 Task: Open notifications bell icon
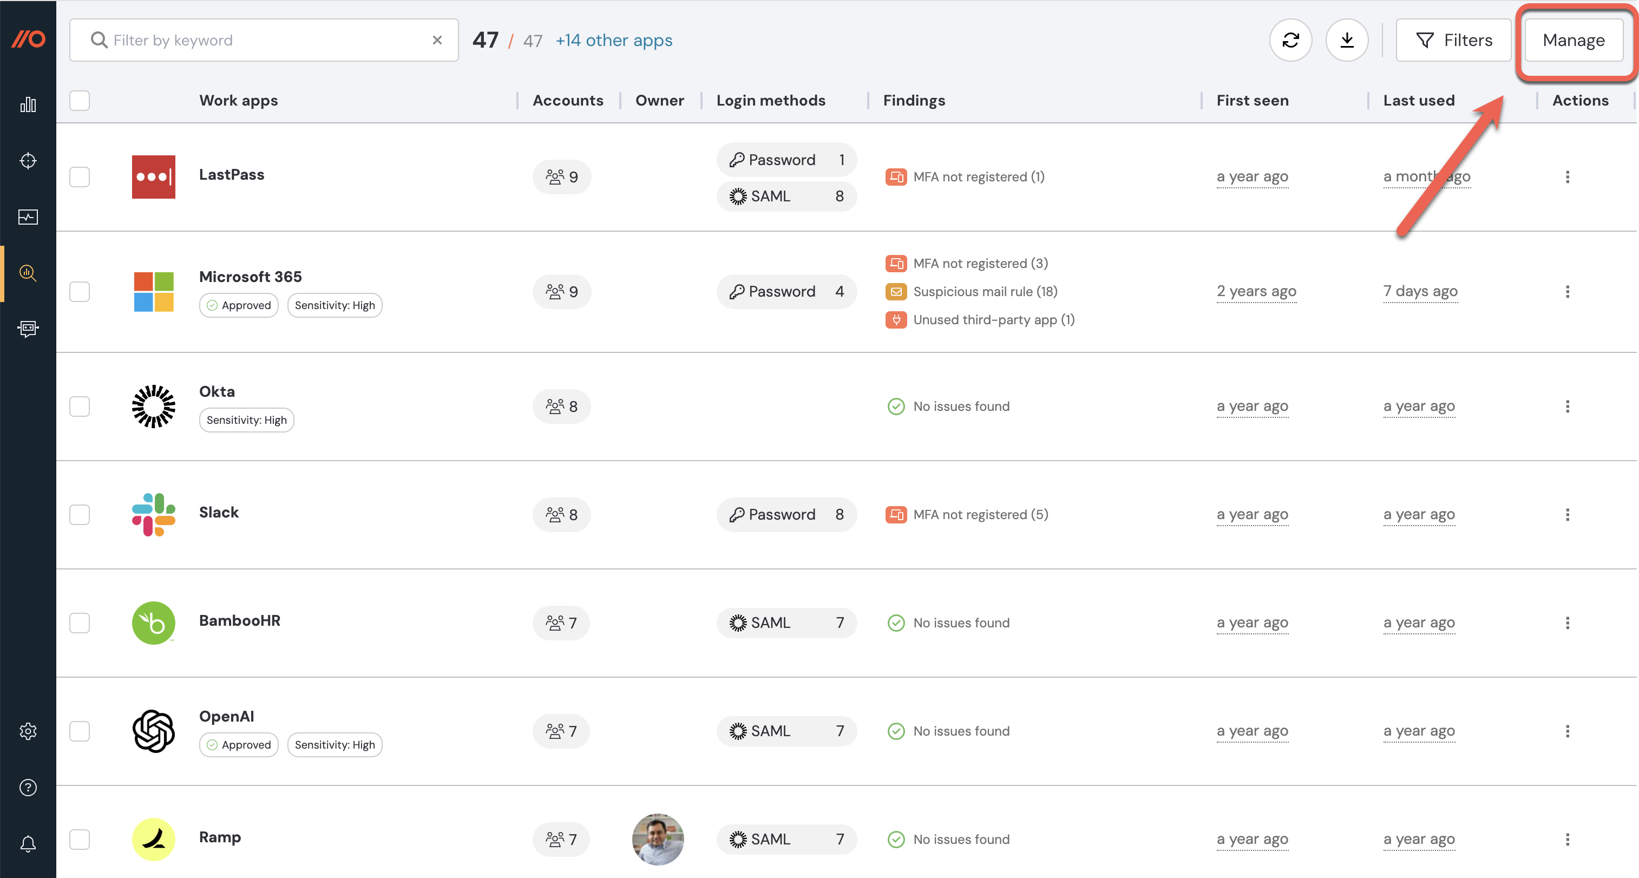28,844
